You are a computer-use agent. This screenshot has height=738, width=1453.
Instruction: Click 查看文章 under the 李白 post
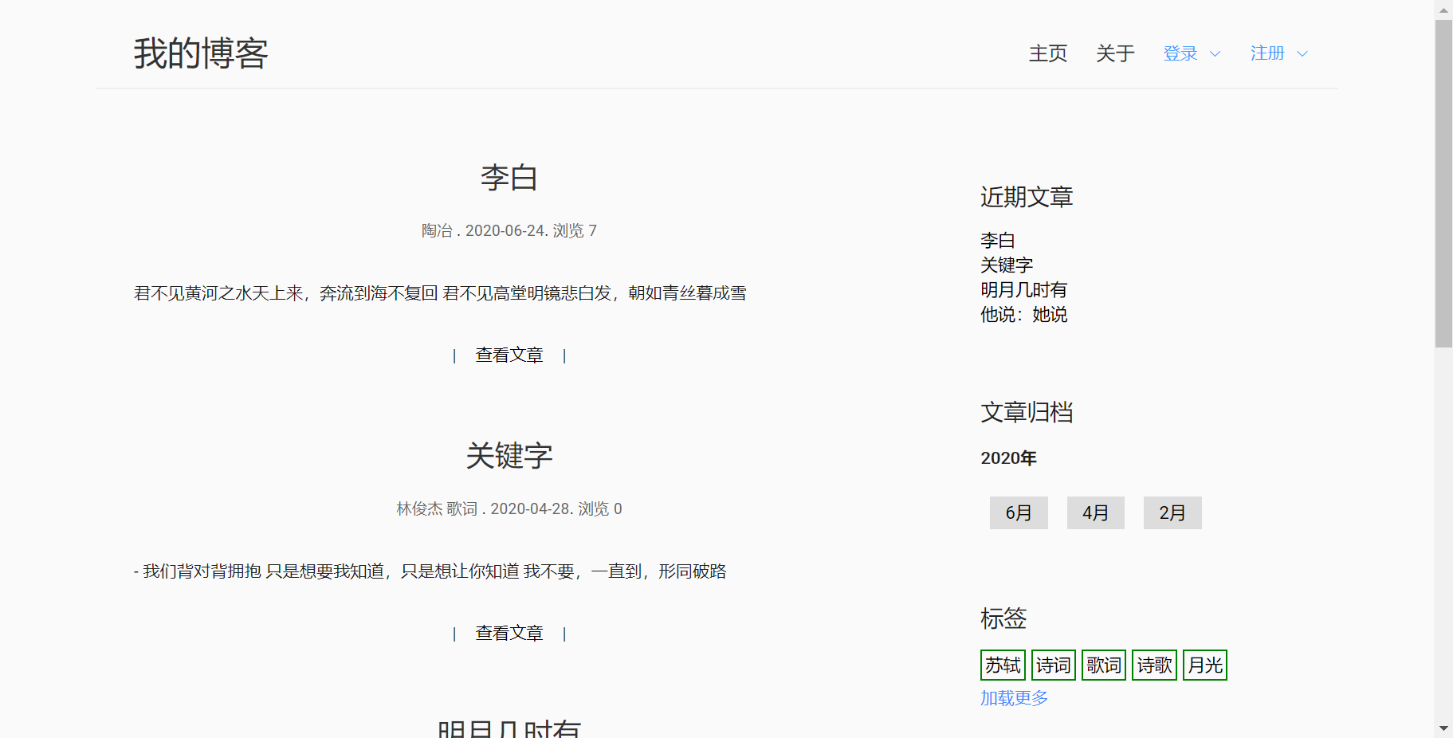coord(509,355)
